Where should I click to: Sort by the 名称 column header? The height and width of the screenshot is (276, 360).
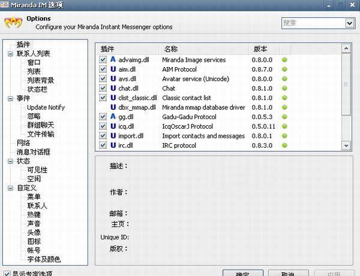[x=203, y=49]
